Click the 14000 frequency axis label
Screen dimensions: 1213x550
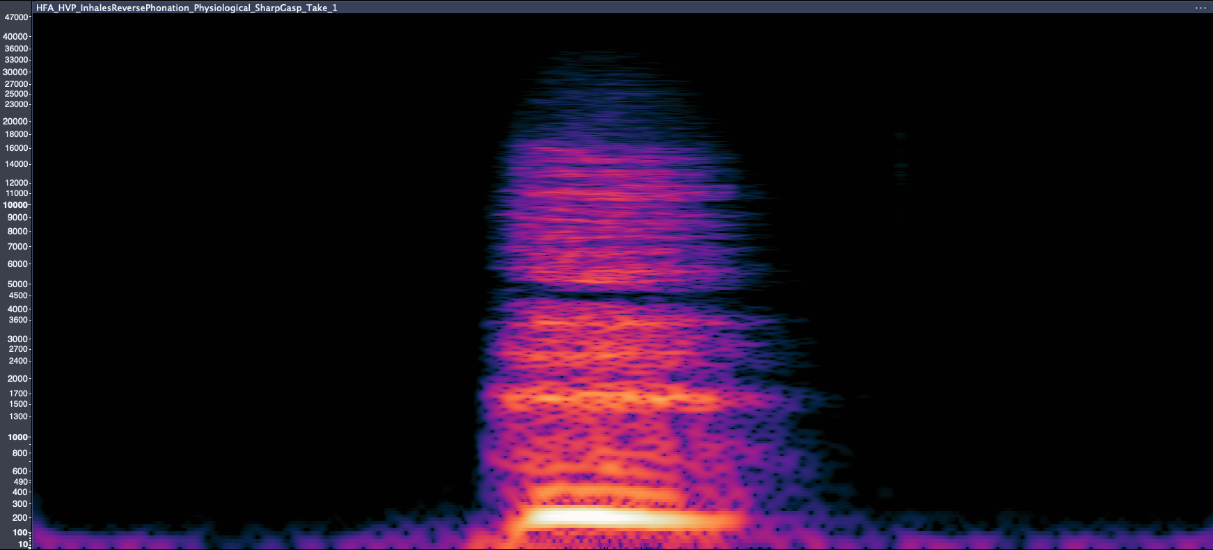point(17,164)
